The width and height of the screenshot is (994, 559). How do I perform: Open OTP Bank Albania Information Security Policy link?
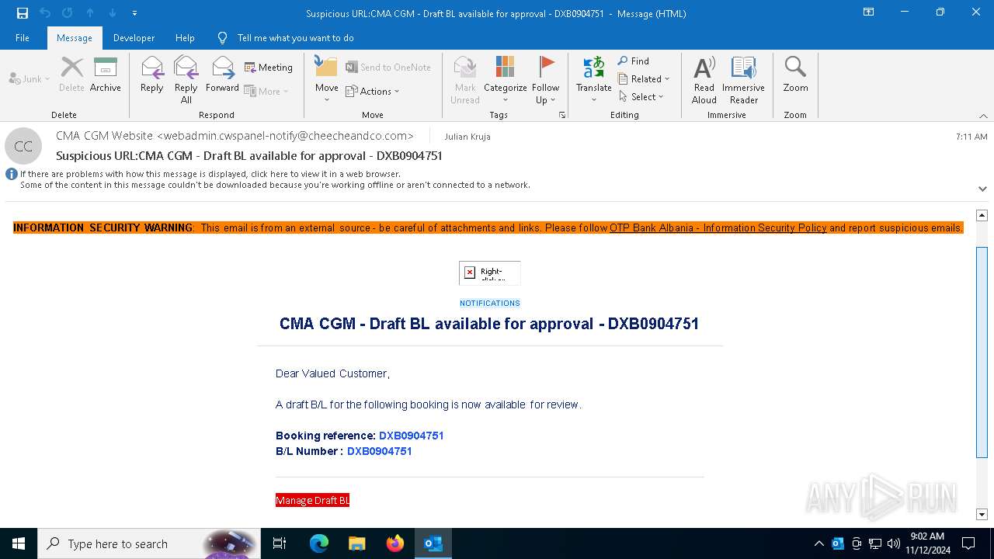[718, 227]
